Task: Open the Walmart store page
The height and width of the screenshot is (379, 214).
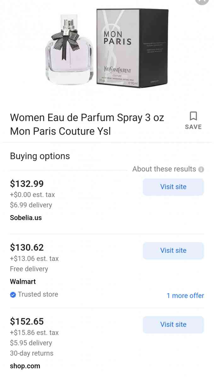Action: (x=23, y=281)
